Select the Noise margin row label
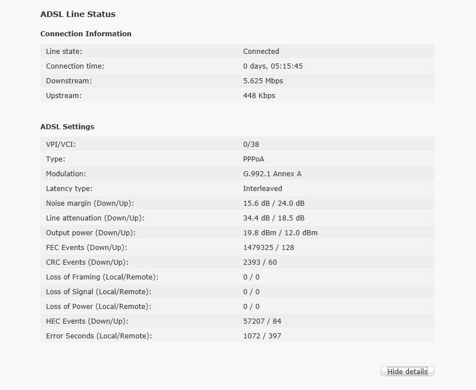Screen dimensions: 476x390 [90, 204]
